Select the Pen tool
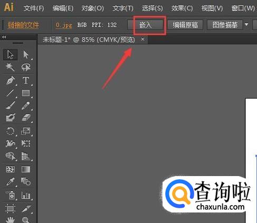Viewport: 257px width, 223px height. click(11, 81)
